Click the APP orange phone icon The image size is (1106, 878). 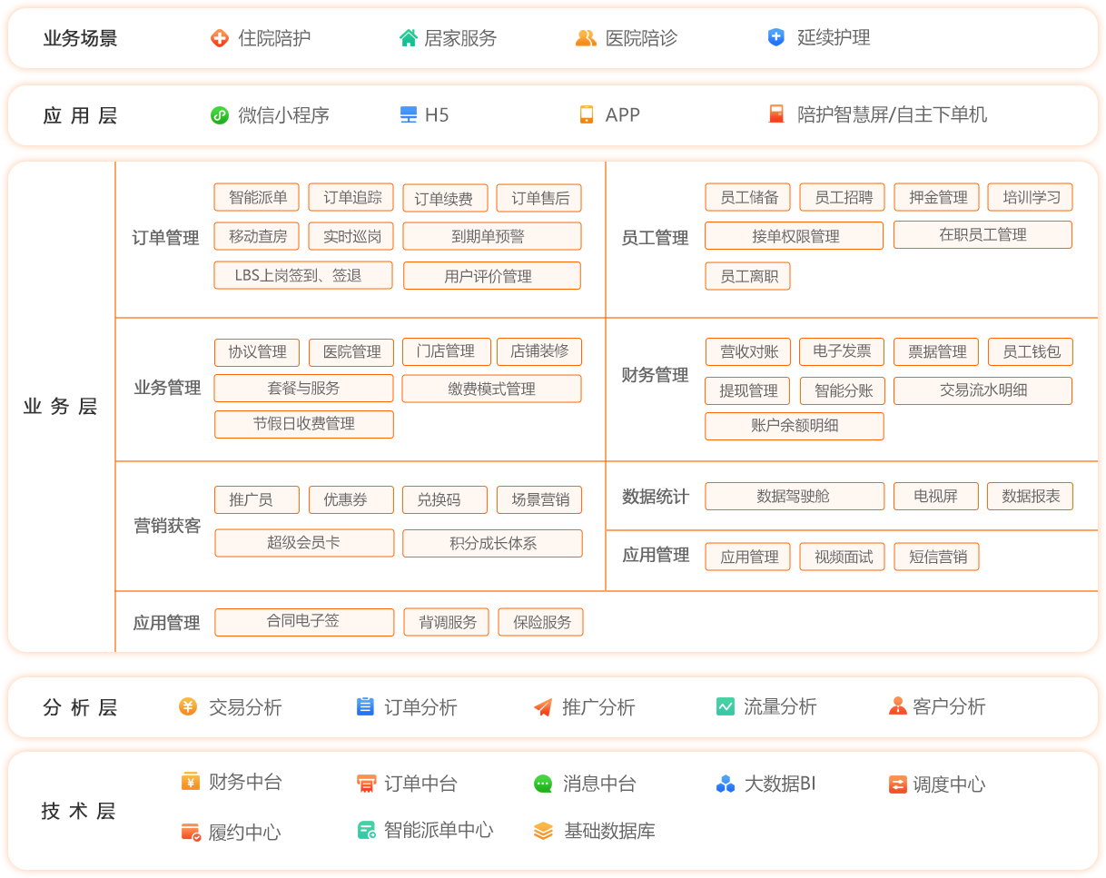(x=587, y=115)
